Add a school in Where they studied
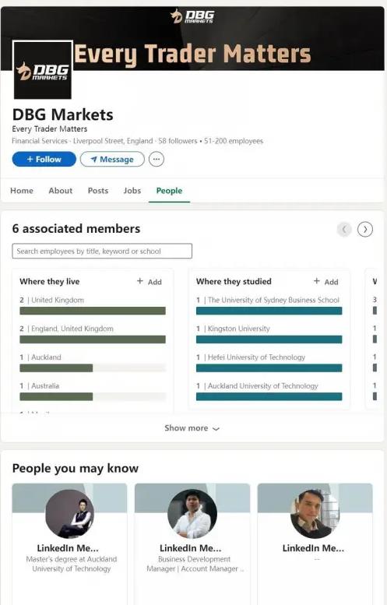The height and width of the screenshot is (605, 387). pyautogui.click(x=326, y=282)
